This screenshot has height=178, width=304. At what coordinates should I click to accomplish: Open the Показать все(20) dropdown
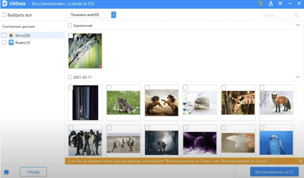91,15
